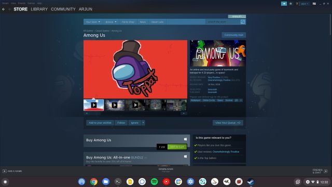Select the Online Co-Op tag

tap(209, 100)
